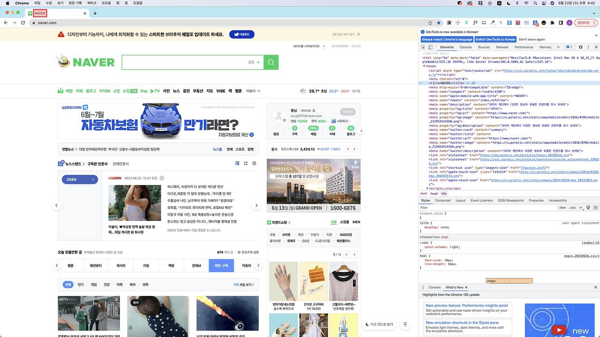600x337 pixels.
Task: Click Switch DevTools to Korean
Action: (x=495, y=39)
